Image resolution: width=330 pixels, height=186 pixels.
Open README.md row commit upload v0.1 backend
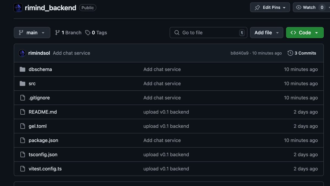coord(166,112)
